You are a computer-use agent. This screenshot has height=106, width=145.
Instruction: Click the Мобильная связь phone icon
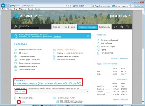(15, 98)
